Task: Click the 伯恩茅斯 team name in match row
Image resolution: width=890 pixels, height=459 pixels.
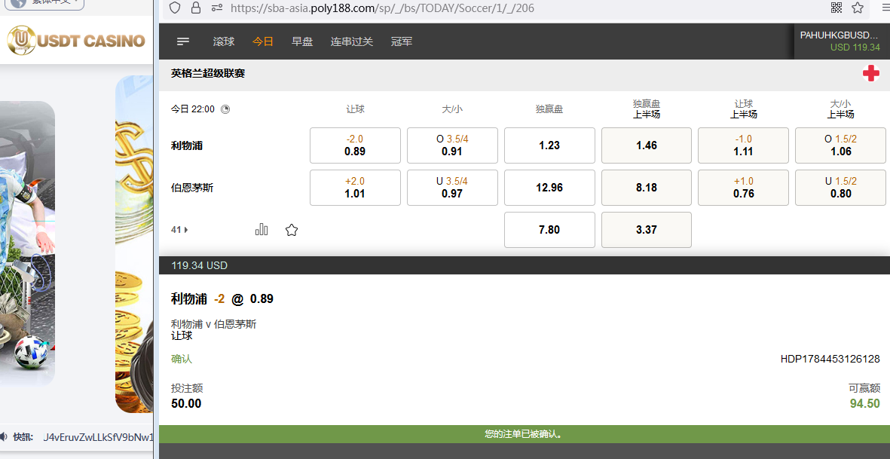Action: click(192, 187)
